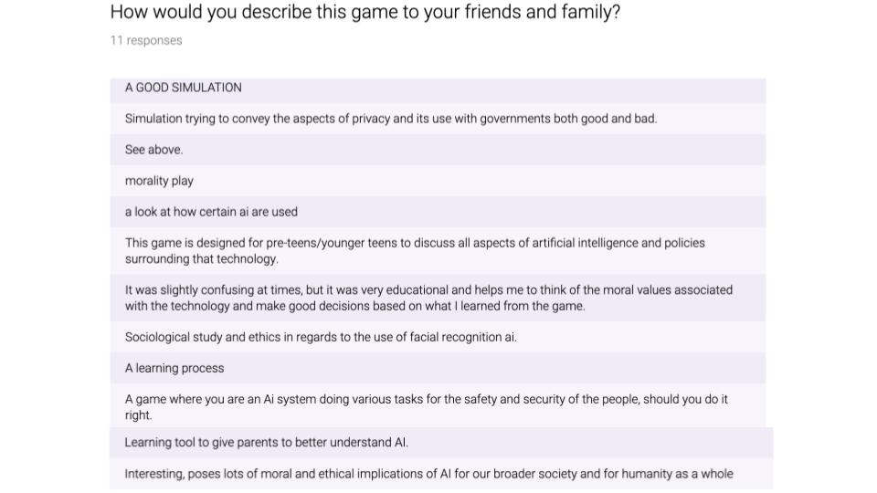Click 'surrounding that technology.' line of text
Viewport: 877px width, 493px height.
pyautogui.click(x=201, y=259)
